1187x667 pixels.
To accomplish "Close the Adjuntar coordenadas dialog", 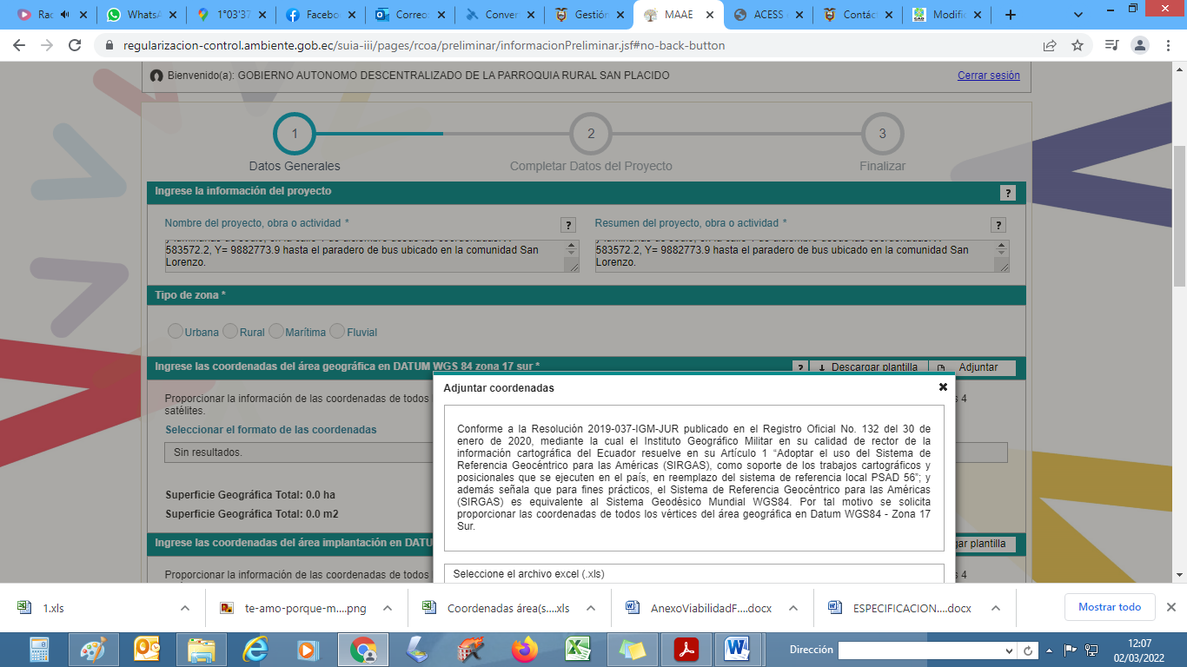I will [x=943, y=387].
